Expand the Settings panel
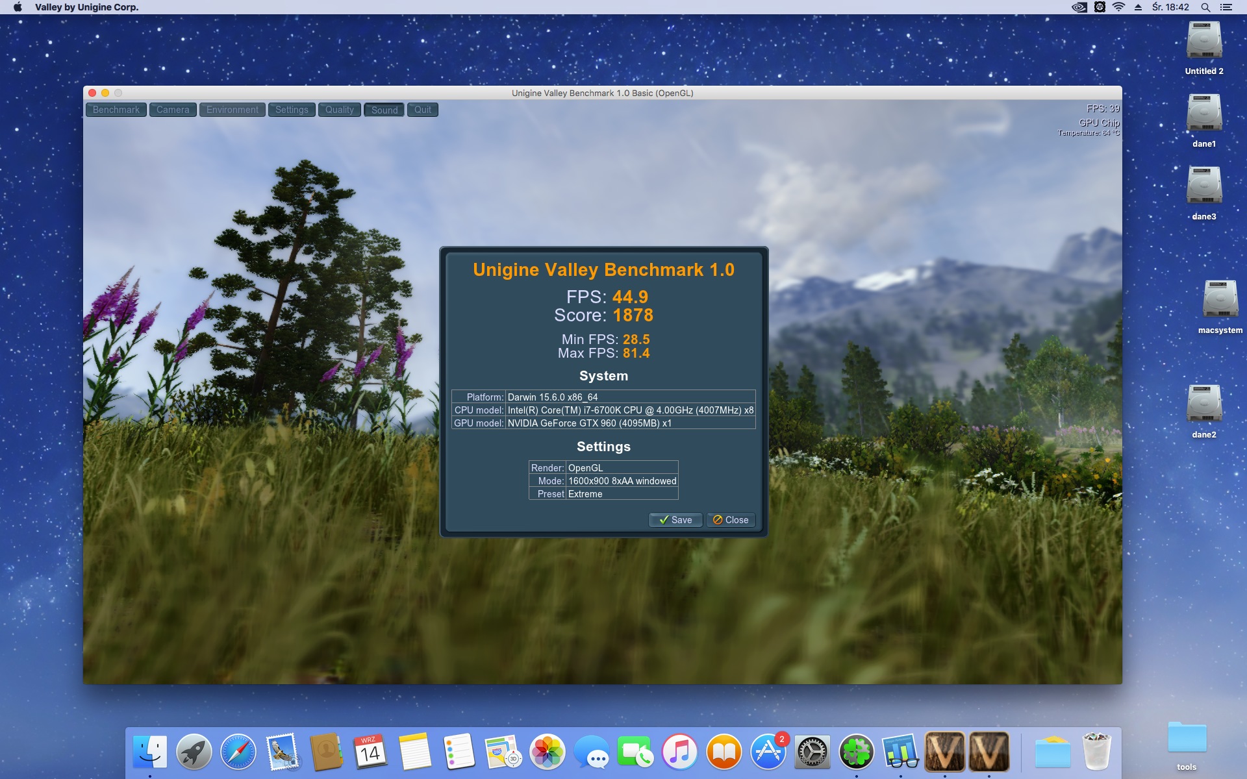Image resolution: width=1247 pixels, height=779 pixels. click(x=292, y=110)
